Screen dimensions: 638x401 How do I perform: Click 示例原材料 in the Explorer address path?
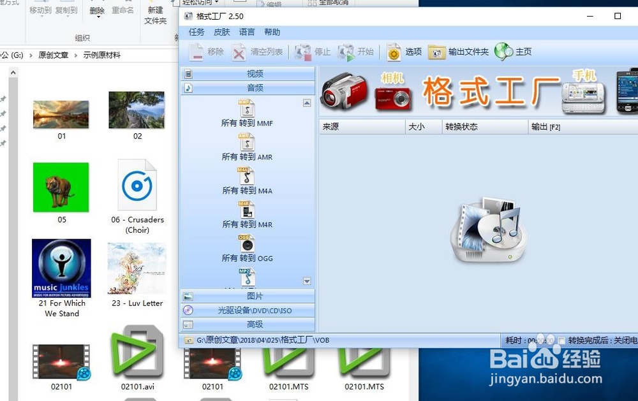[101, 55]
